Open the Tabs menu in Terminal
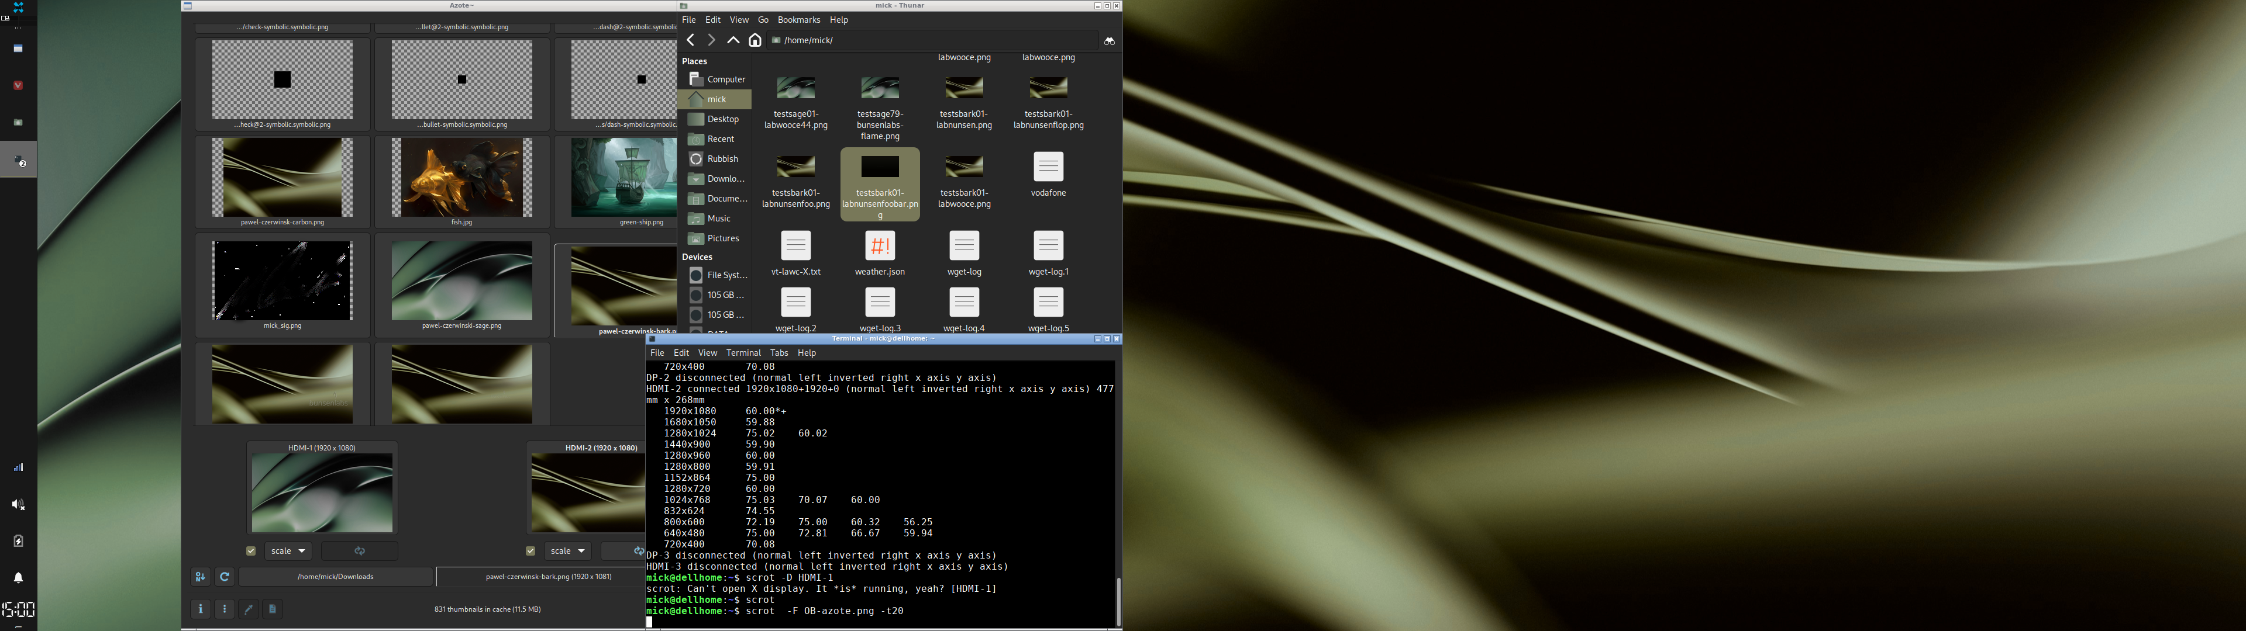Screen dimensions: 2246x631 [778, 353]
